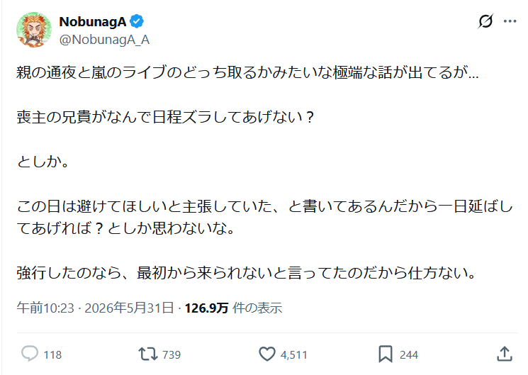528x375 pixels.
Task: Click the 739 reposts count
Action: [x=172, y=354]
